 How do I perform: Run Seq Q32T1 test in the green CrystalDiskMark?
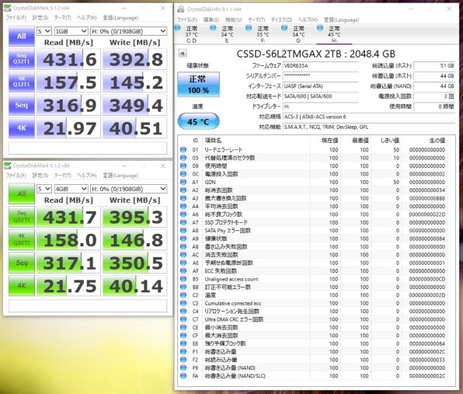coord(21,217)
